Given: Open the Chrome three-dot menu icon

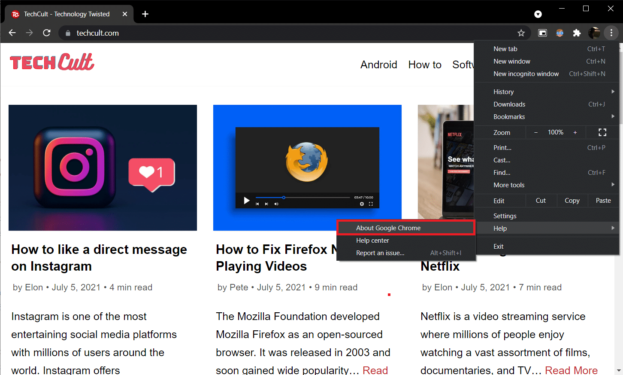Looking at the screenshot, I should coord(611,33).
